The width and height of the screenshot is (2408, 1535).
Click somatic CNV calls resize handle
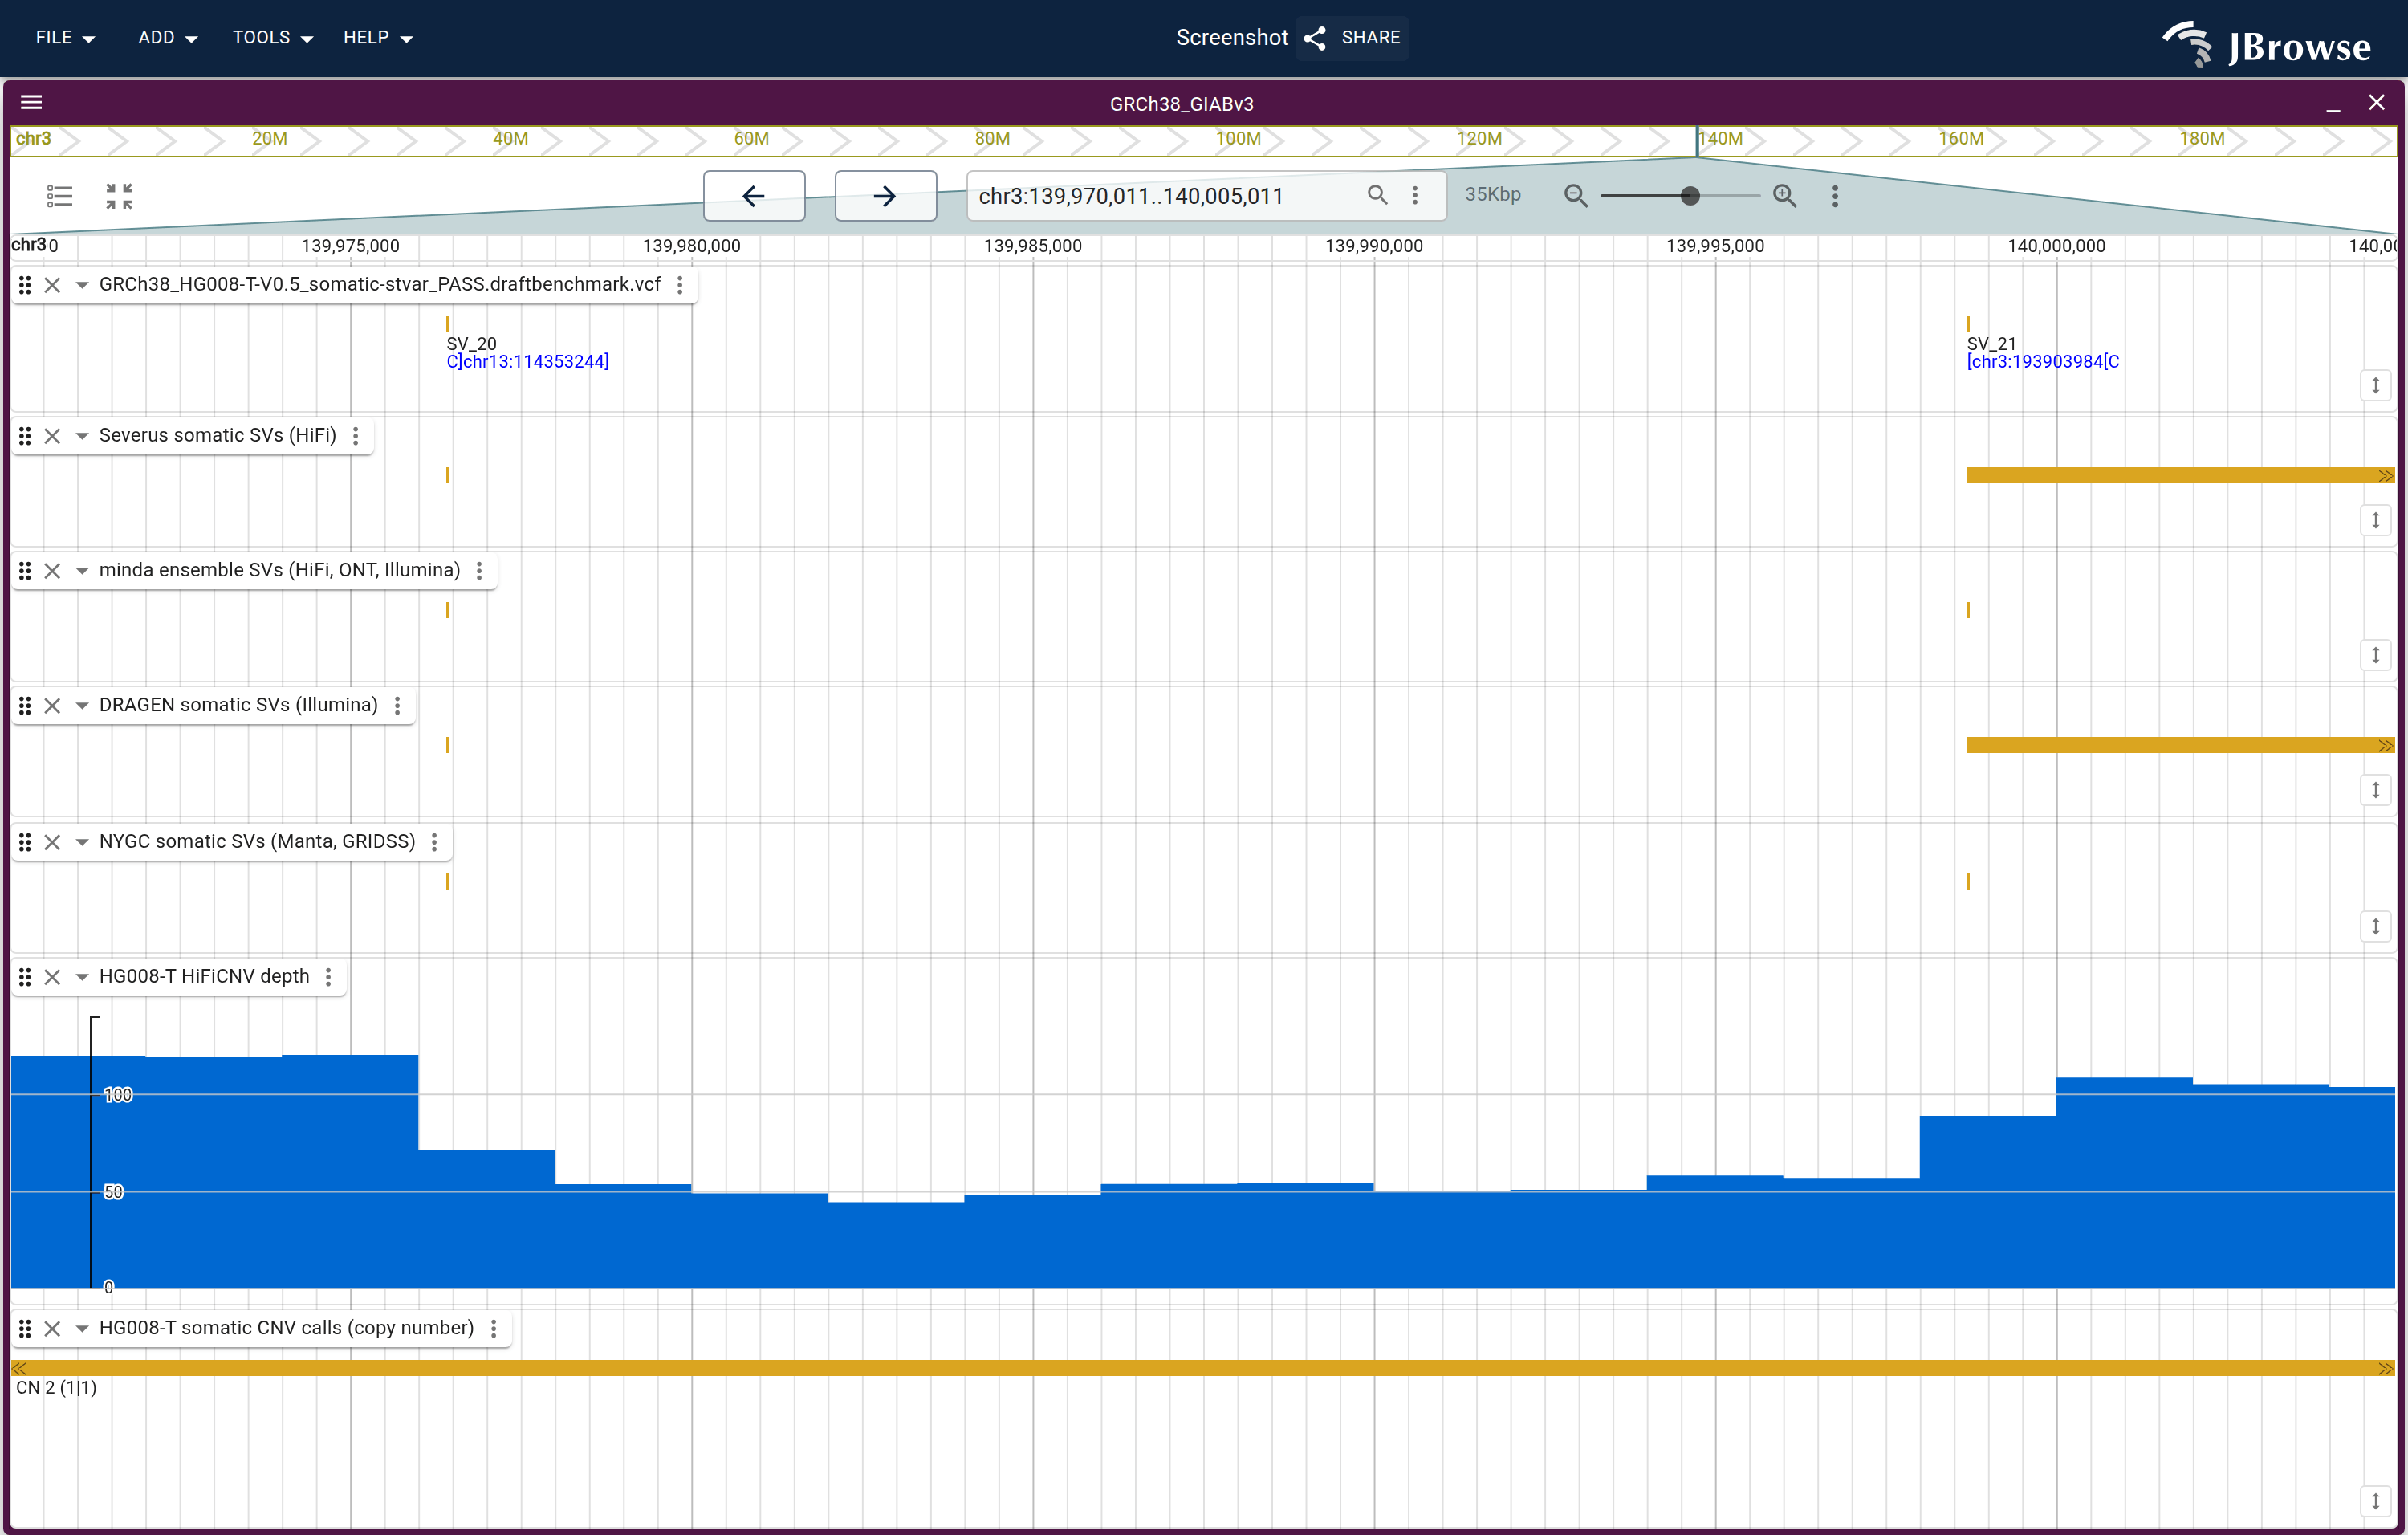pos(2376,1501)
